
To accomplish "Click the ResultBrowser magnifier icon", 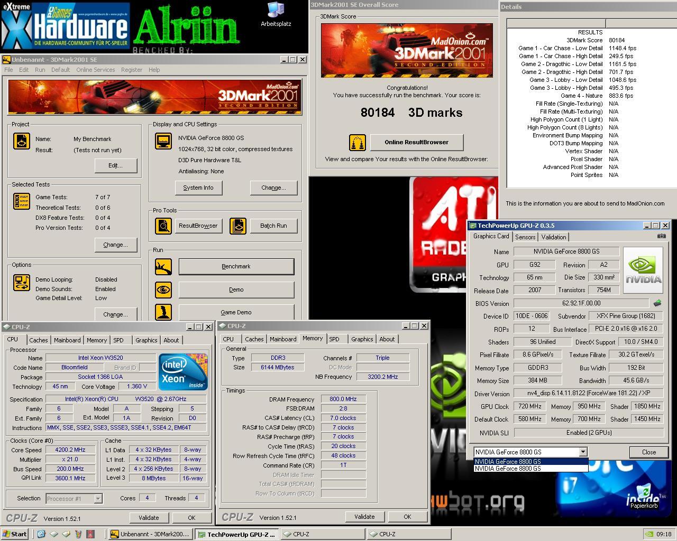I will pos(163,226).
